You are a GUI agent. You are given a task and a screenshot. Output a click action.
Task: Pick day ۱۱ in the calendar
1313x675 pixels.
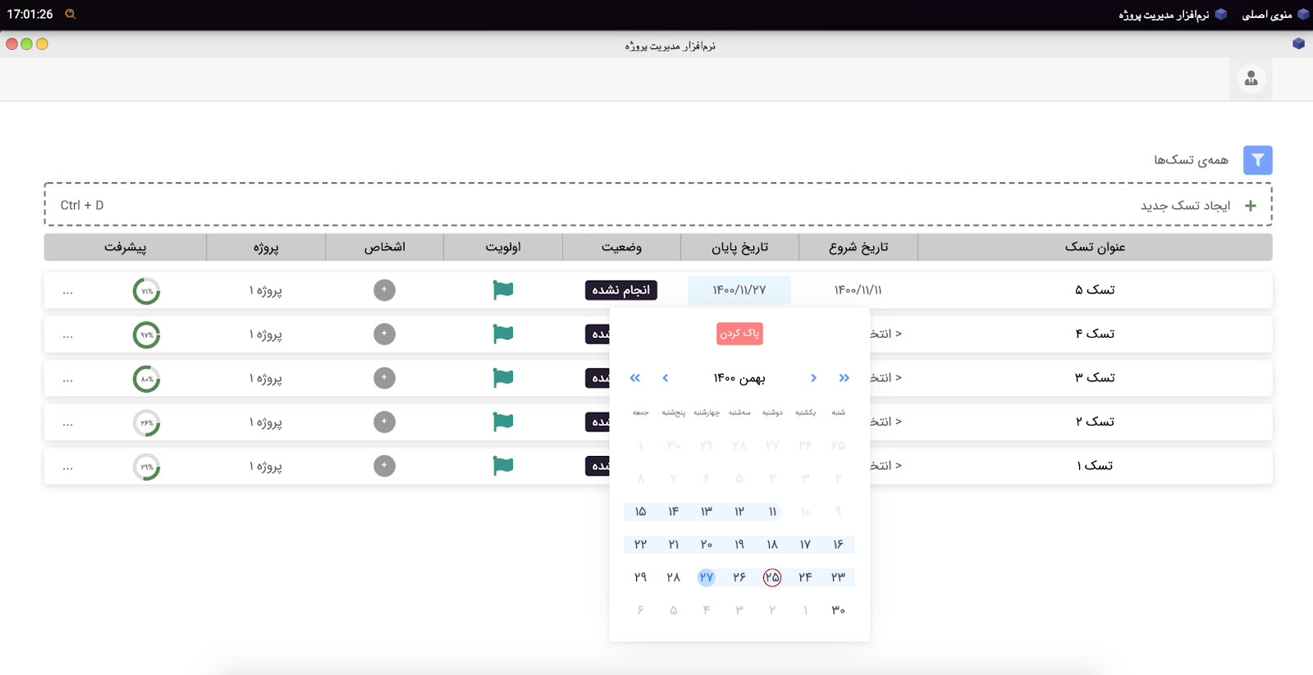tap(772, 512)
